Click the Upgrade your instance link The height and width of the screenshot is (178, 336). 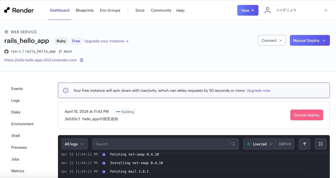[106, 41]
